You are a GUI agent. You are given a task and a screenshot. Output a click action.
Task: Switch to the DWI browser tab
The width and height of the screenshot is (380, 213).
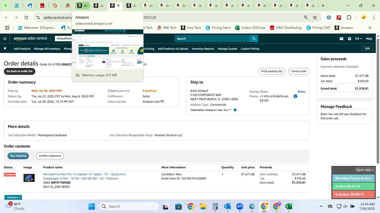[x=42, y=6]
